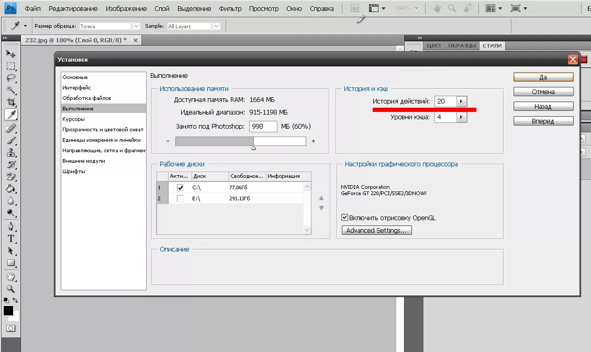The width and height of the screenshot is (591, 352).
Task: Select the Pen tool
Action: (x=10, y=226)
